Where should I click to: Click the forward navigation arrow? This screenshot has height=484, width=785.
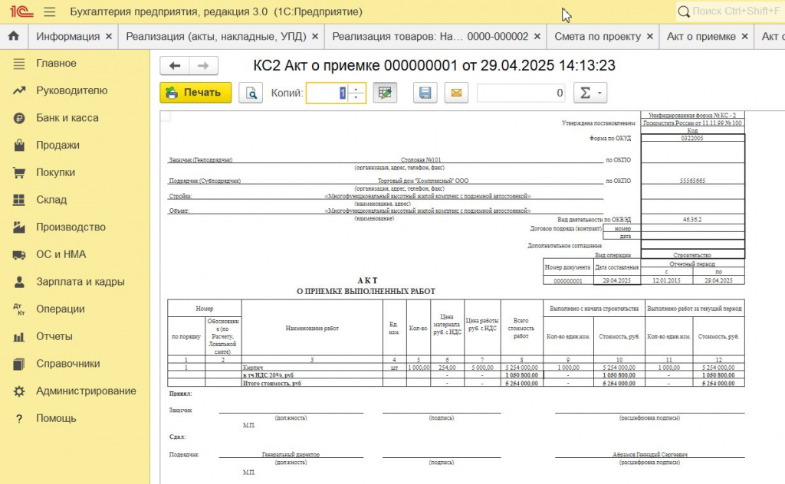coord(203,66)
